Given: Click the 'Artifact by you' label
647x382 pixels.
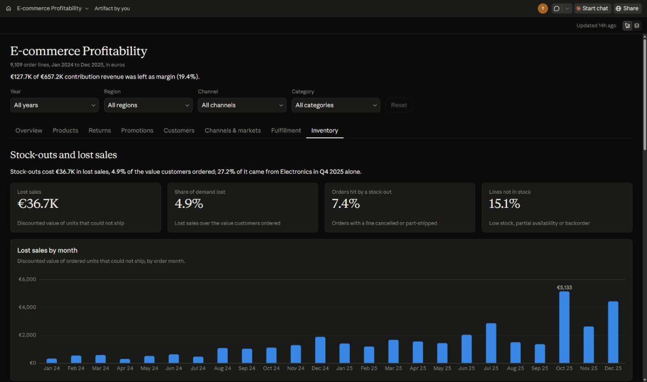Looking at the screenshot, I should [x=112, y=8].
